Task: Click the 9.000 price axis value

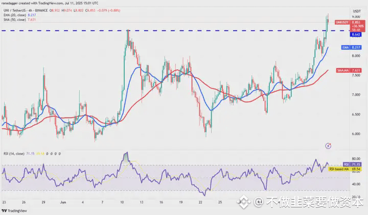Action: [356, 17]
